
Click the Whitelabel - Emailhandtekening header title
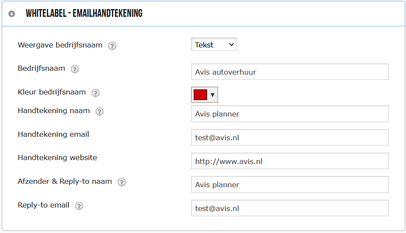click(x=84, y=13)
